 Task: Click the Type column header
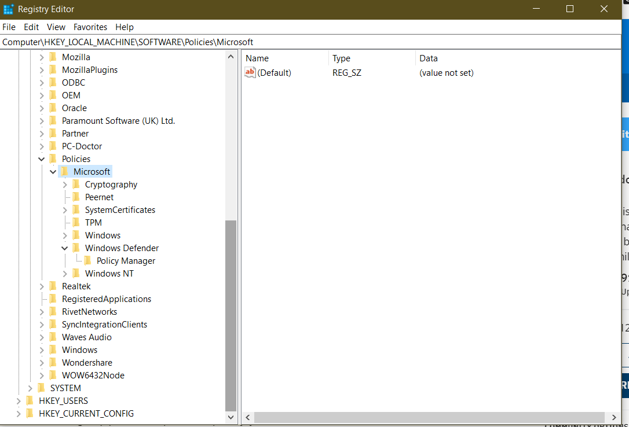click(x=372, y=58)
